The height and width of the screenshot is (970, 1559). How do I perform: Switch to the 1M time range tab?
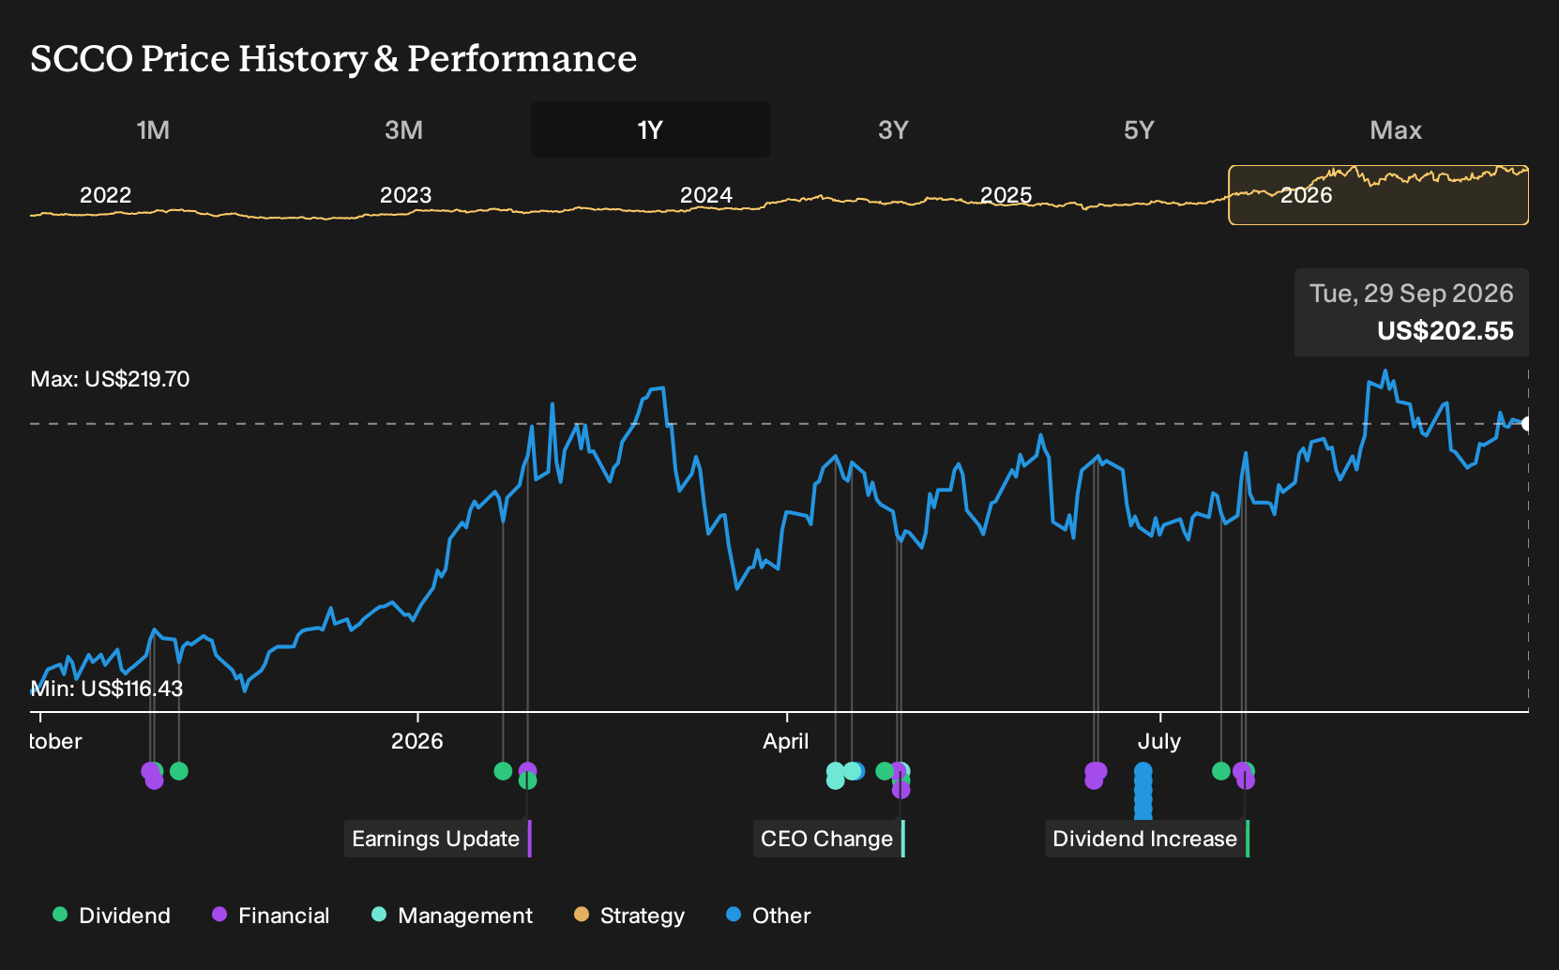[153, 129]
